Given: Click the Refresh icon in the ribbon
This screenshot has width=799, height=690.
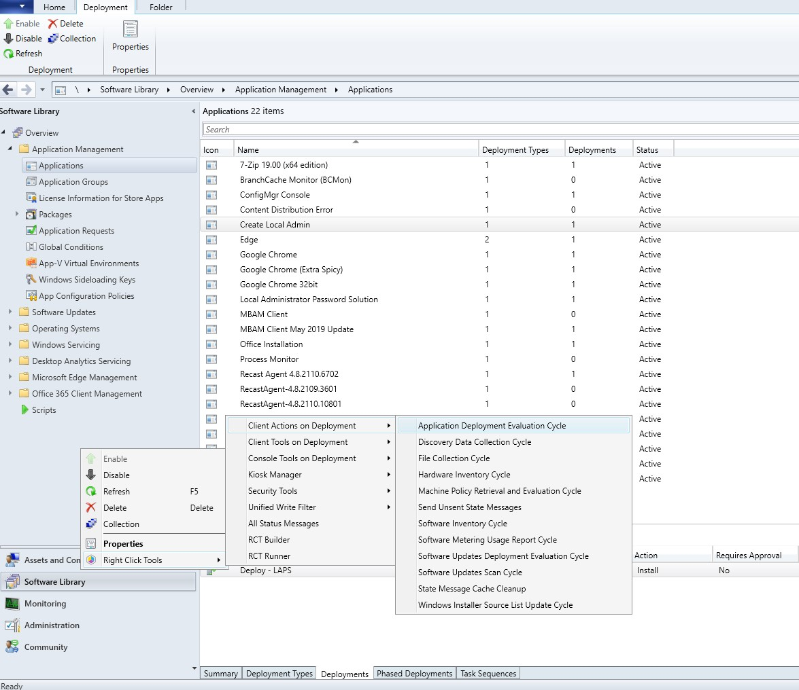Looking at the screenshot, I should pos(8,54).
